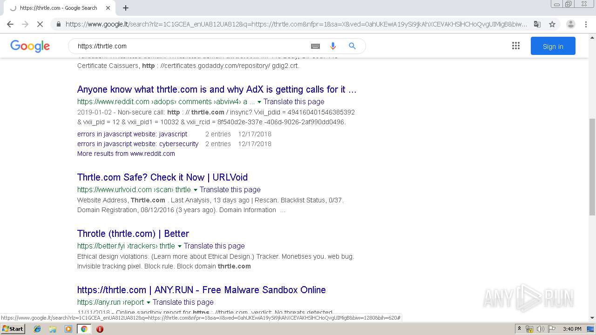Switch to Chrome in the taskbar
Image resolution: width=596 pixels, height=335 pixels.
point(84,329)
